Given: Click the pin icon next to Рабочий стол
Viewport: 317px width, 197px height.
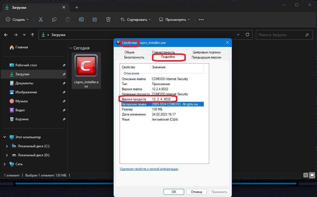Looking at the screenshot, I should [64, 65].
